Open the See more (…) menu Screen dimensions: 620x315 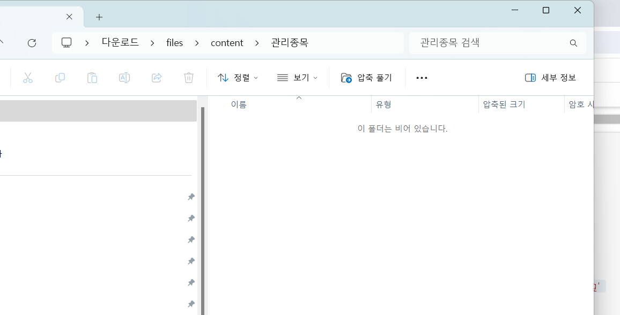422,78
